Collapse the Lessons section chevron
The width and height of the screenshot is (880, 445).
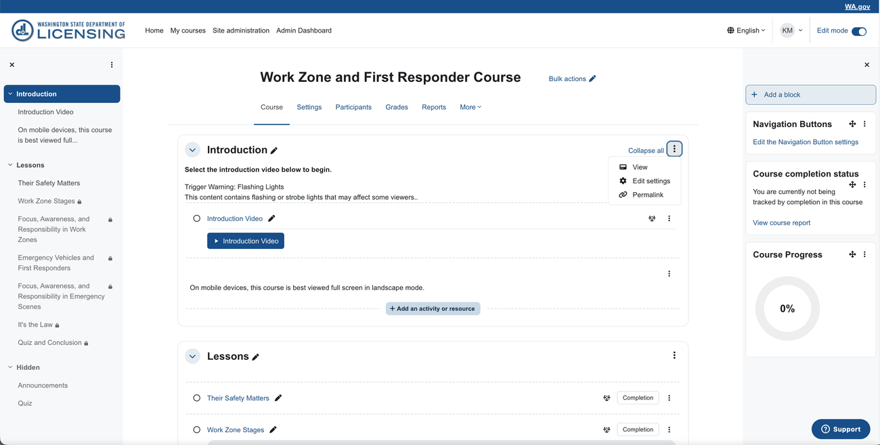[193, 356]
